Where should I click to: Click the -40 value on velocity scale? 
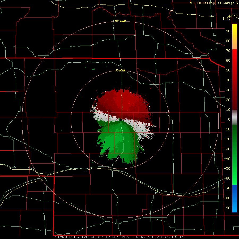click(x=227, y=159)
